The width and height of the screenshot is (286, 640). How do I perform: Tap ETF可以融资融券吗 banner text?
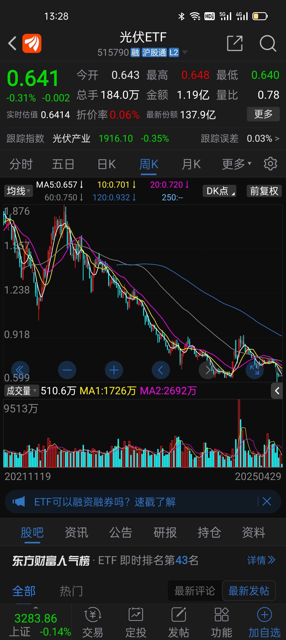click(105, 502)
